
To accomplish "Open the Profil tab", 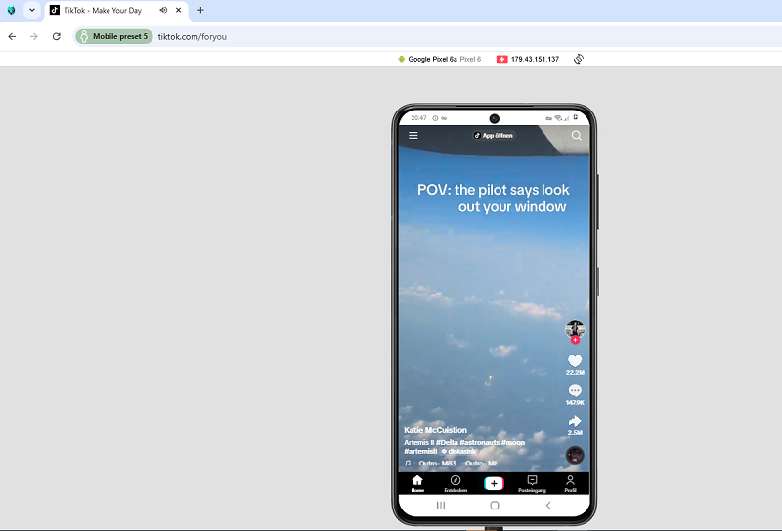I will coord(570,484).
